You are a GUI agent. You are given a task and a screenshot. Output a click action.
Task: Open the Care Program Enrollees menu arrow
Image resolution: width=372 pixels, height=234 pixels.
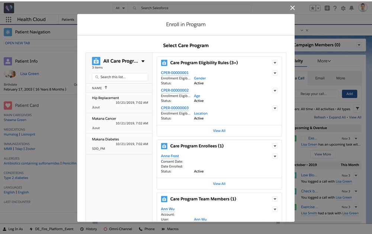pos(275,146)
